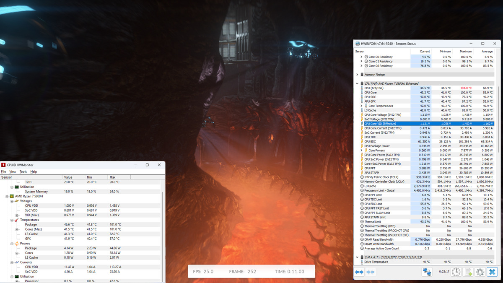This screenshot has width=503, height=283.
Task: Click the HWiNFO64 title bar app icon
Action: (357, 44)
